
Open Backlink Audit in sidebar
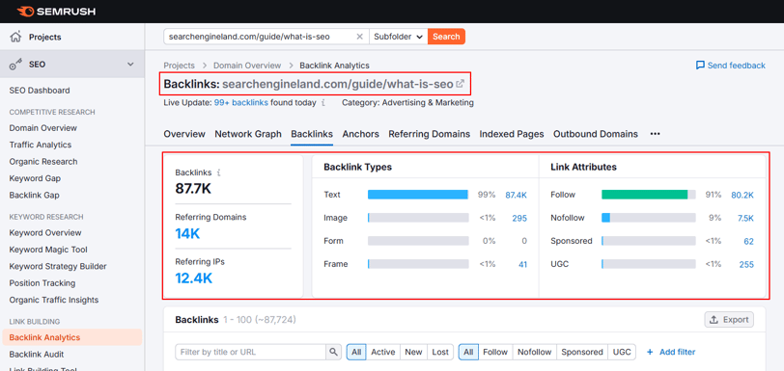point(37,355)
